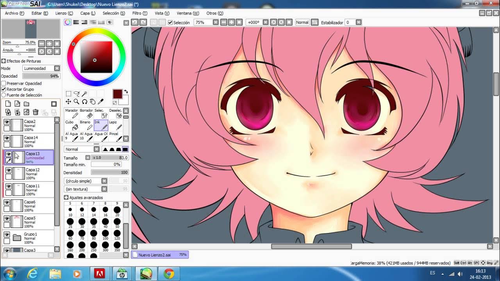The height and width of the screenshot is (281, 500).
Task: Select the zoom magnifier tool
Action: 77,102
